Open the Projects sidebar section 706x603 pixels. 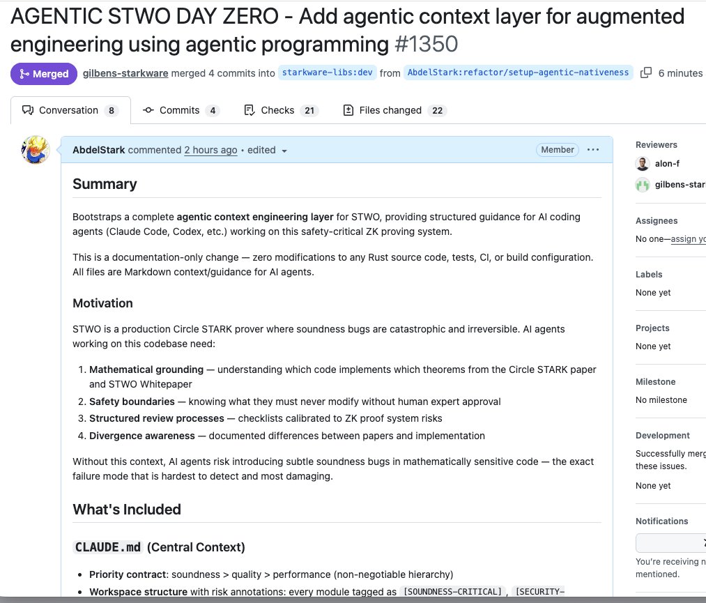652,328
